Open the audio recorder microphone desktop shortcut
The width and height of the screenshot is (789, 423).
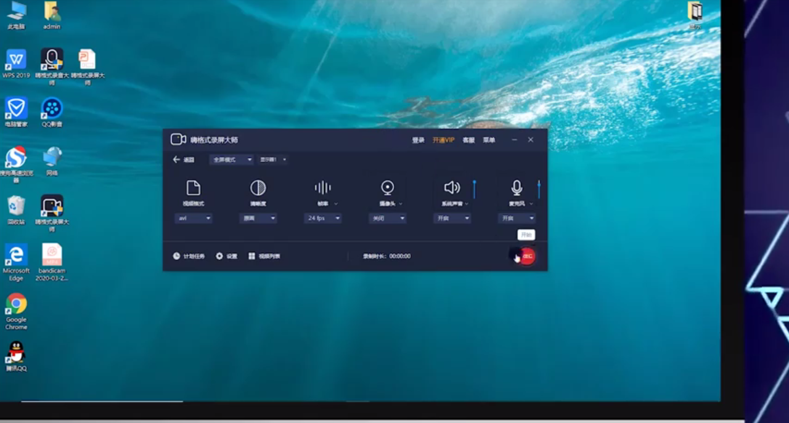(x=52, y=66)
